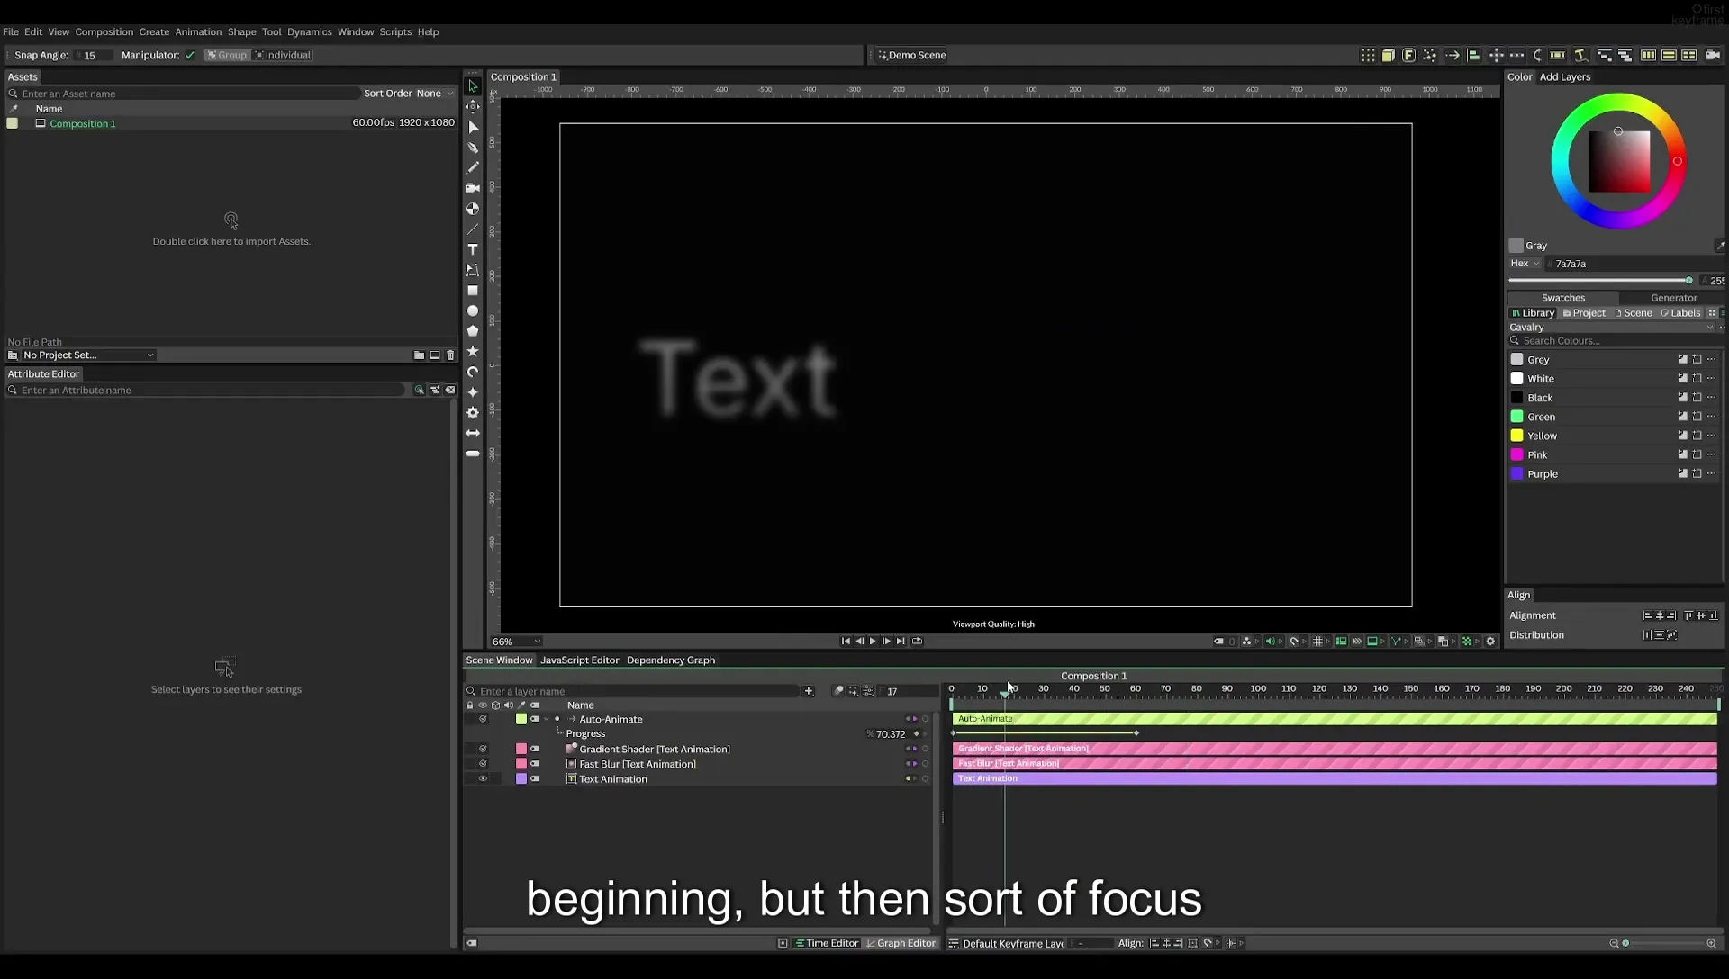Switch manipulator mode to Group

(227, 55)
